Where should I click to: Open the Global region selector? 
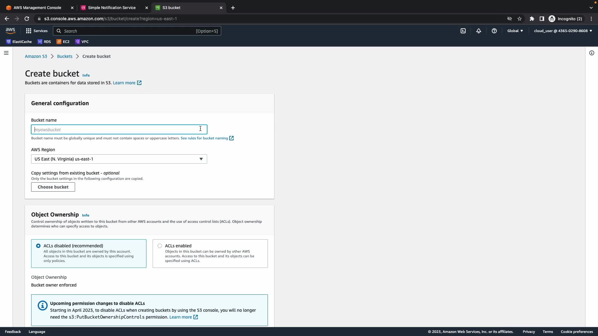point(515,31)
